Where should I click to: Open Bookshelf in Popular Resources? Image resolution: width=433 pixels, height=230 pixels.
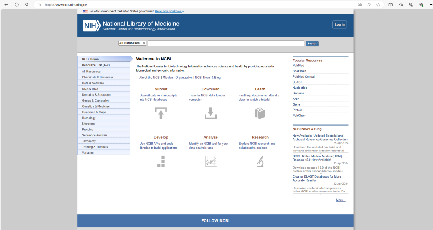299,71
